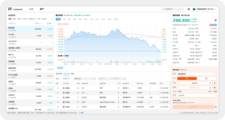Open the 长桥综合账户 account dropdown
The width and height of the screenshot is (225, 120).
click(x=204, y=9)
